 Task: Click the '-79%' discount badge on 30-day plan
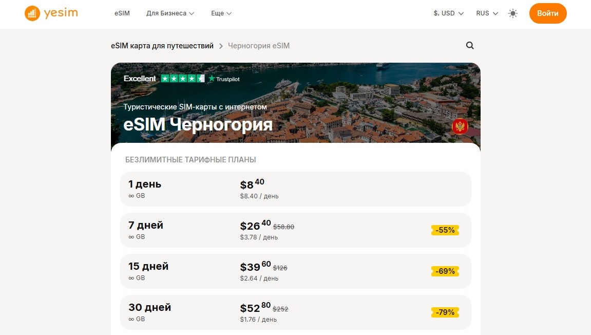[x=445, y=312]
